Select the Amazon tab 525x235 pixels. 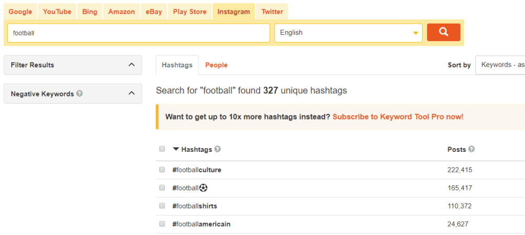122,11
